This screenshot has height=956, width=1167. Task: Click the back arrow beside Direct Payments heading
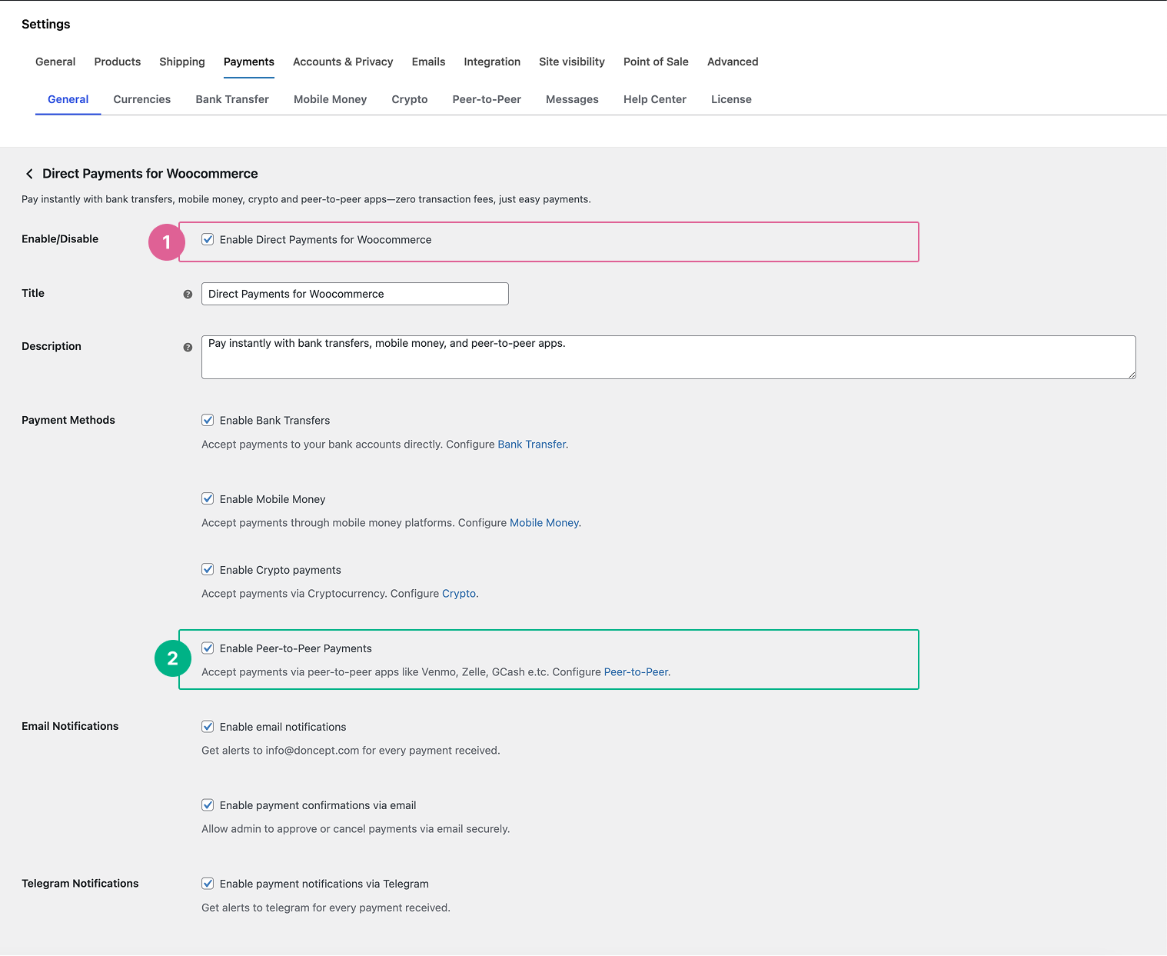pos(29,174)
